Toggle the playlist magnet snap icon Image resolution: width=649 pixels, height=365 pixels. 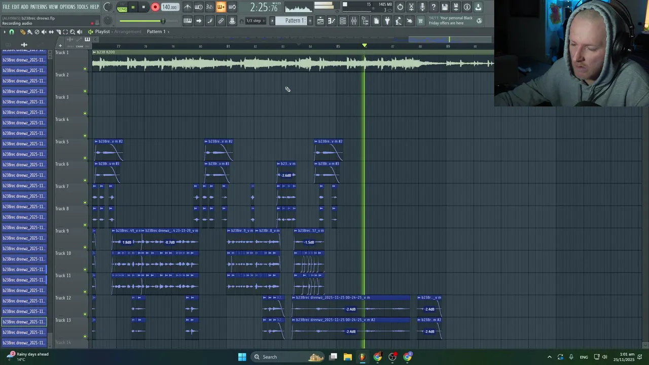[x=12, y=32]
